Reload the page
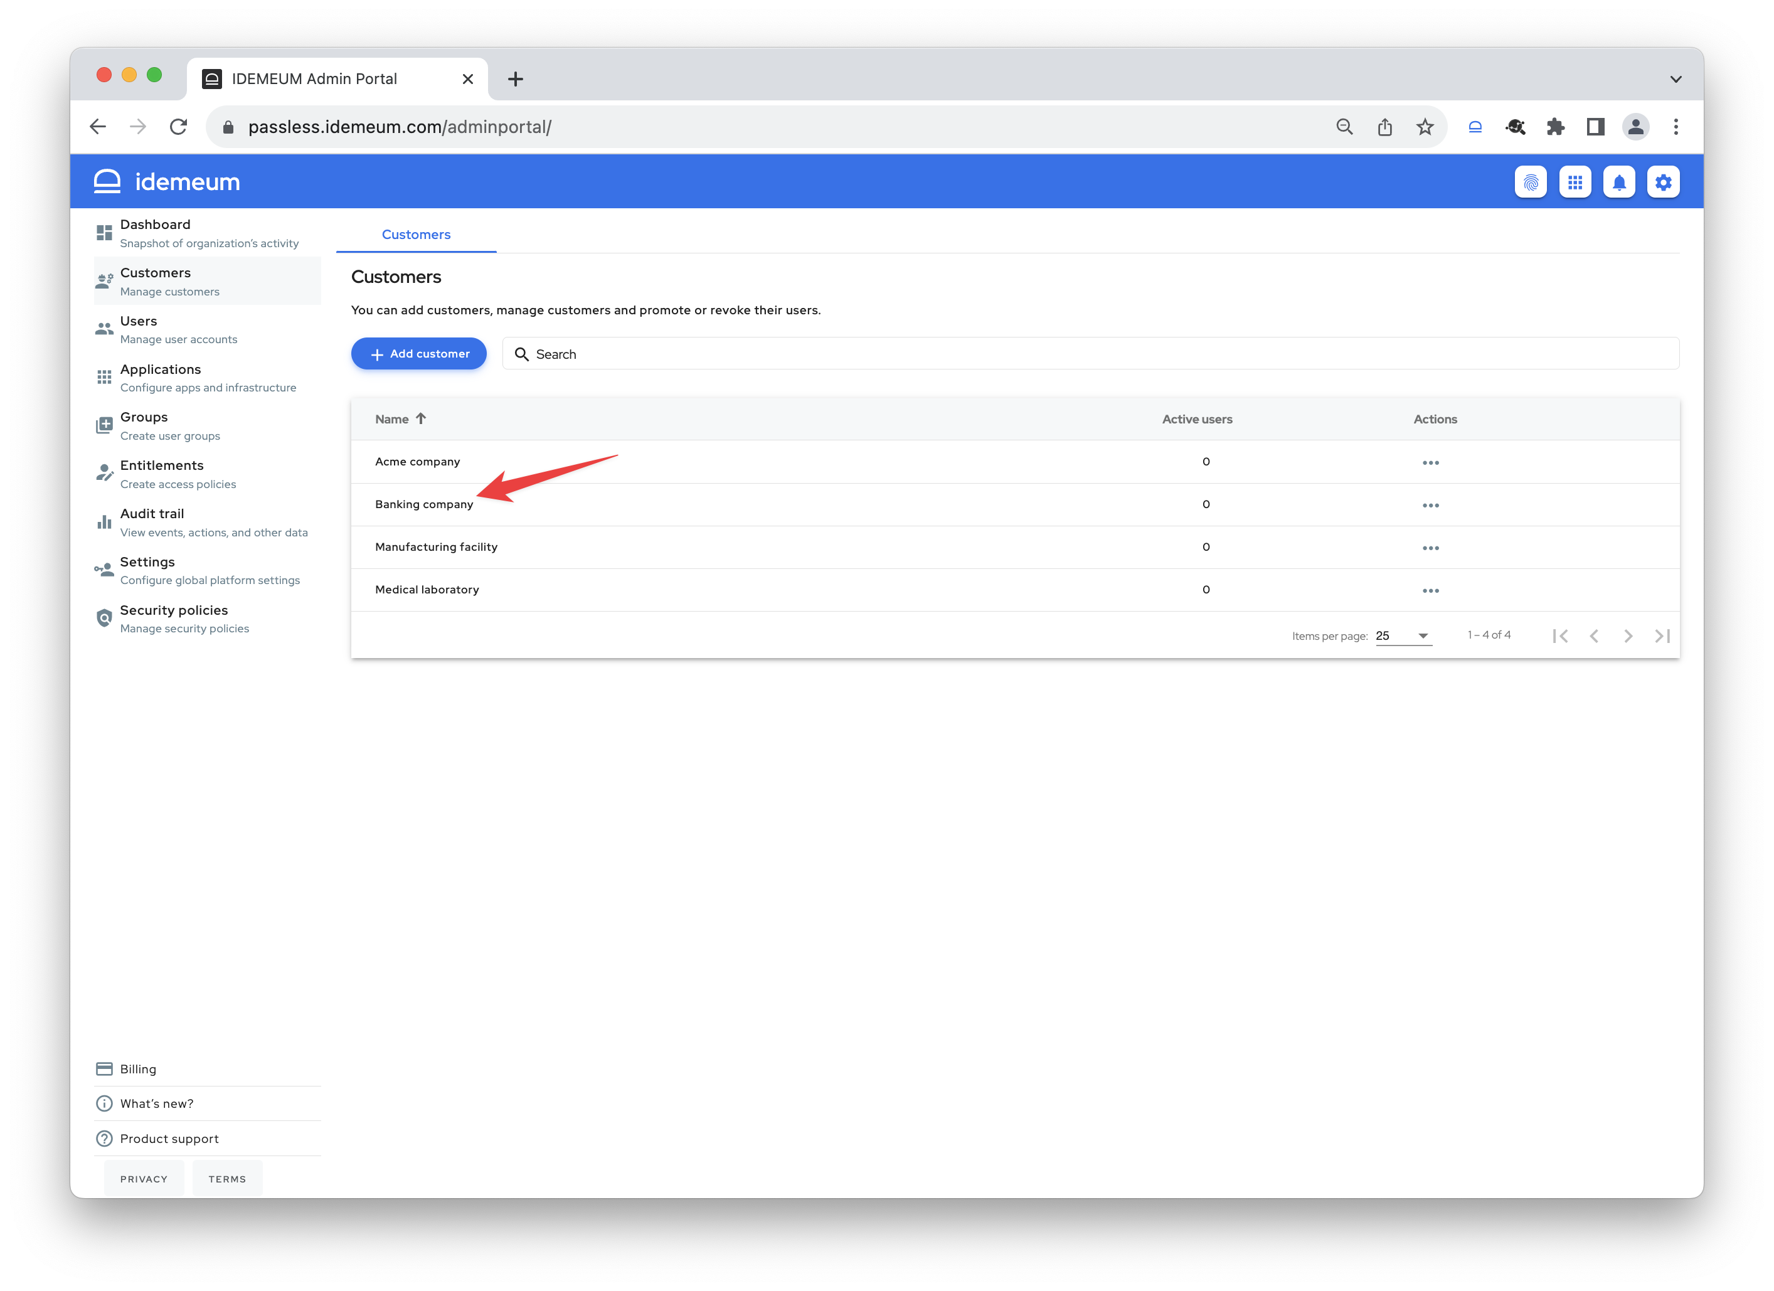Screen dimensions: 1774x1291 pyautogui.click(x=178, y=127)
